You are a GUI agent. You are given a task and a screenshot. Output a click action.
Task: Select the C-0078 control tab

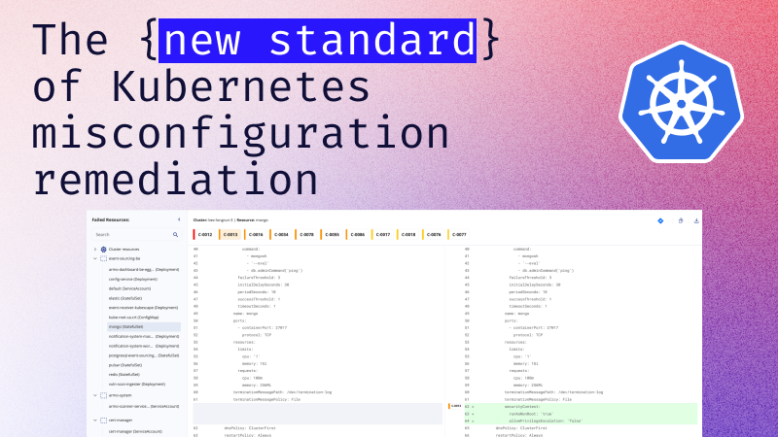(x=306, y=235)
